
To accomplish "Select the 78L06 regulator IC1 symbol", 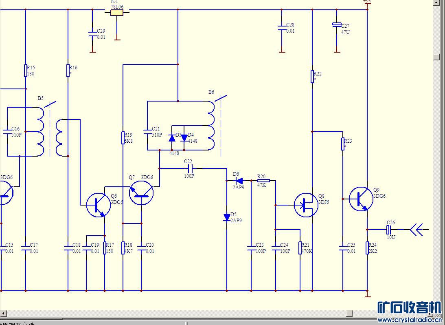I will click(117, 12).
